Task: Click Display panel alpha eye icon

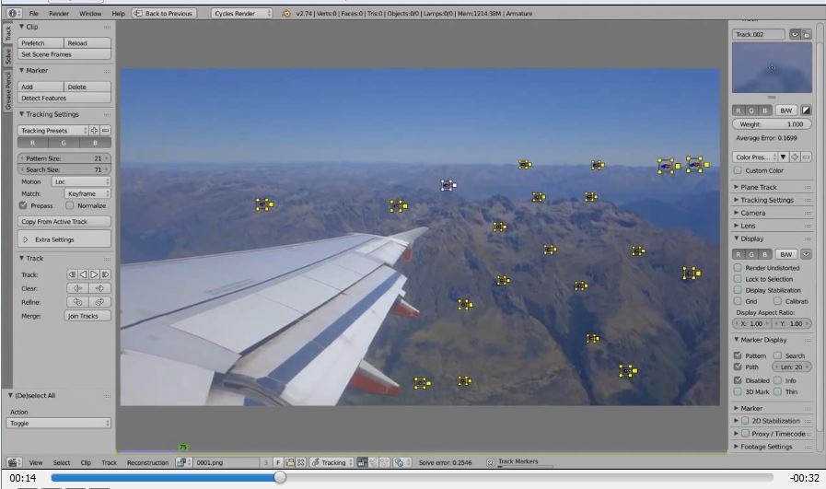Action: (x=806, y=254)
